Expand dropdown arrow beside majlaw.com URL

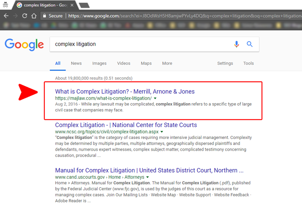click(155, 98)
